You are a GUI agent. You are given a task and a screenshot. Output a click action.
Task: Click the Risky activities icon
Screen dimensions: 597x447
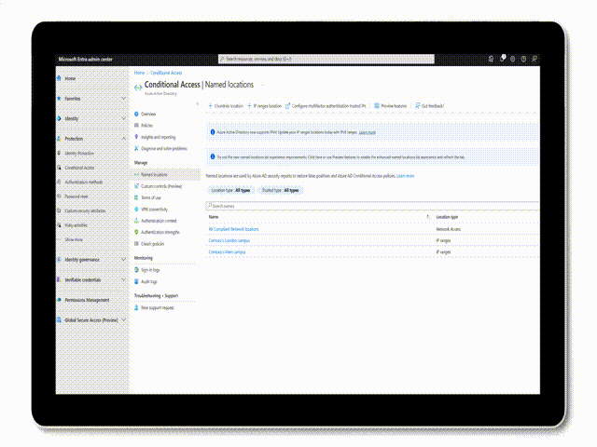(x=59, y=225)
